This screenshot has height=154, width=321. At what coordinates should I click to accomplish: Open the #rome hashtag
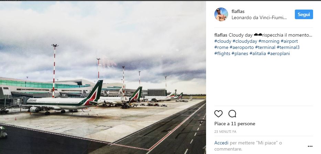coord(221,47)
